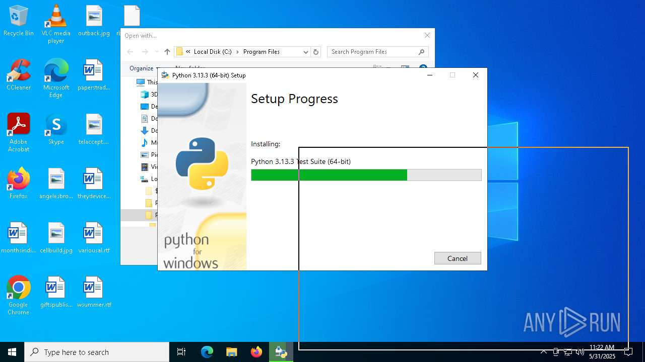Open the Organize menu in dialog
The height and width of the screenshot is (362, 645).
[144, 68]
